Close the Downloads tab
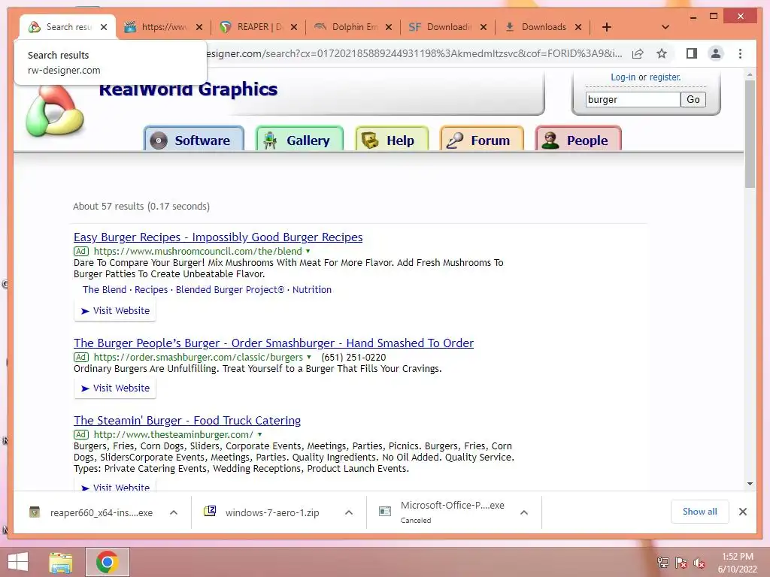Viewport: 770px width, 577px height. 578,27
